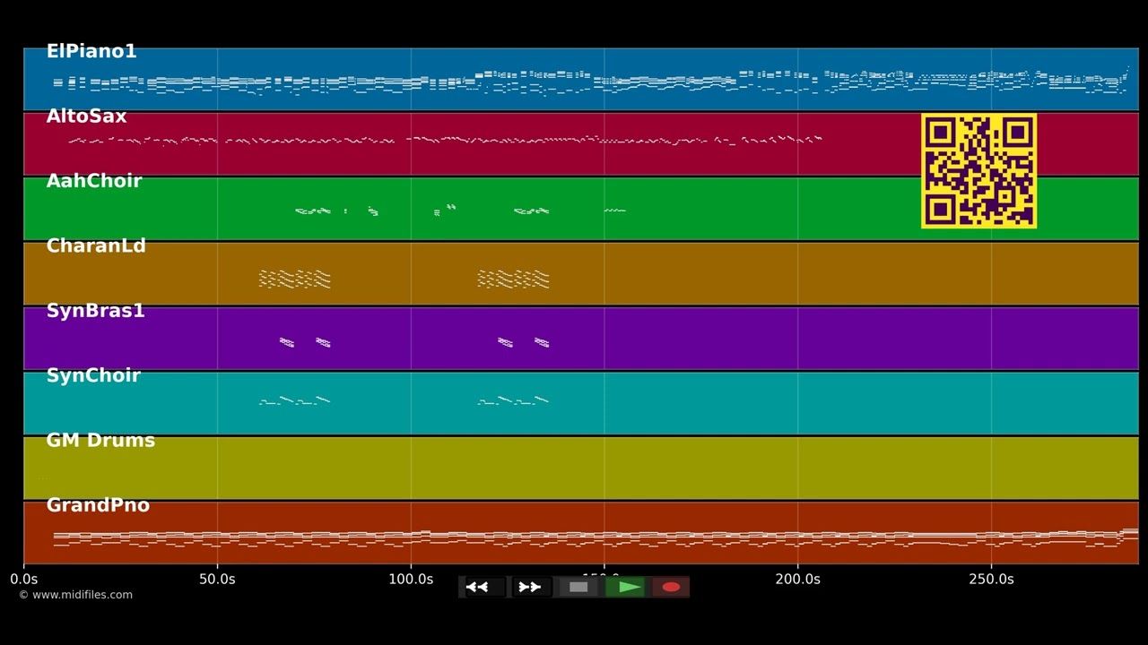Select the GM Drums track label

point(100,441)
